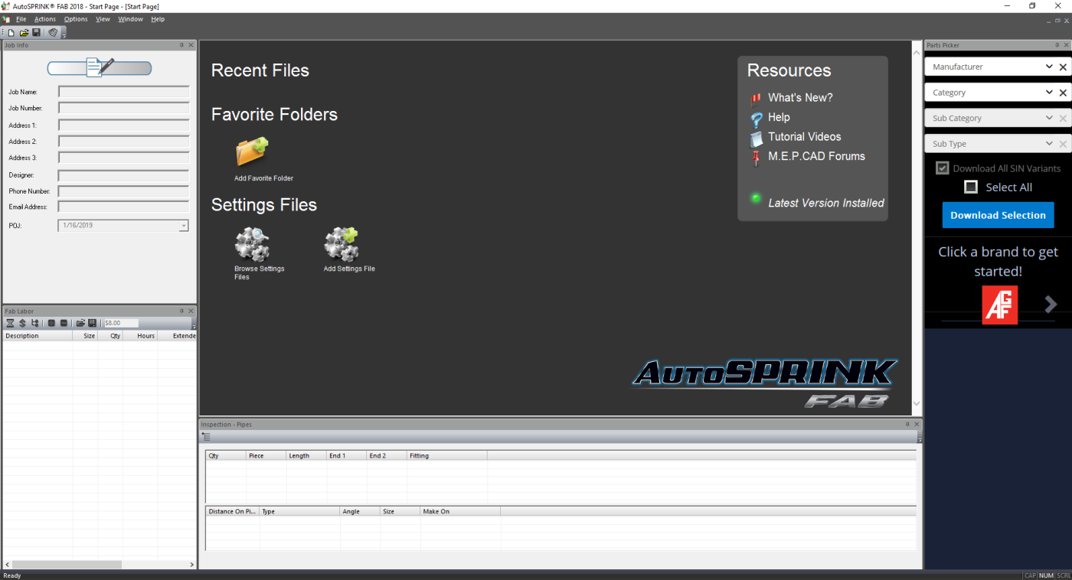Click the Open folder icon in the main toolbar
Screen dimensions: 1072x580
24,33
